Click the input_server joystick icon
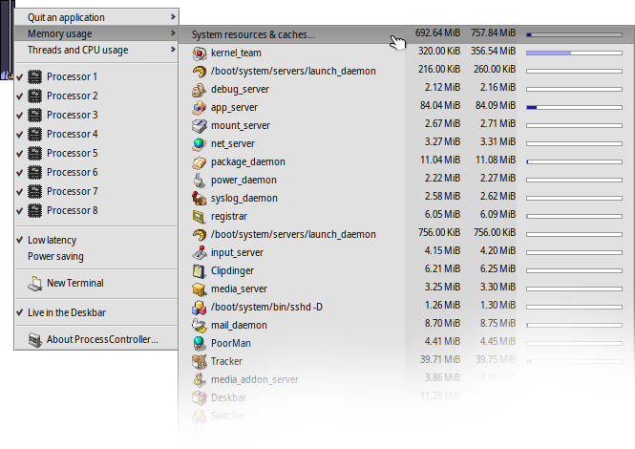 [x=199, y=253]
